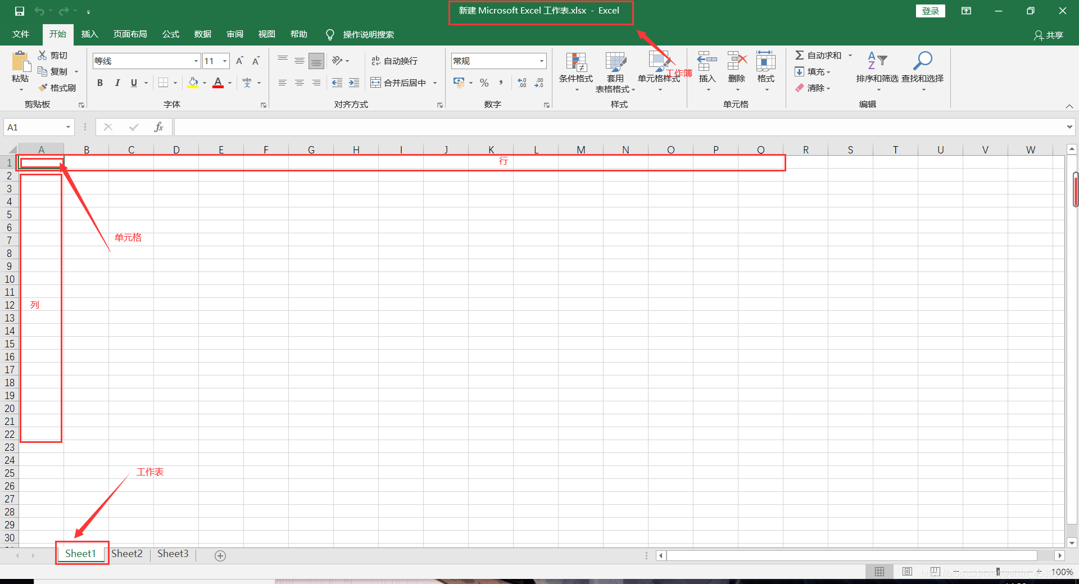Decrease font size with the smaller A icon
Viewport: 1079px width, 584px height.
point(256,61)
